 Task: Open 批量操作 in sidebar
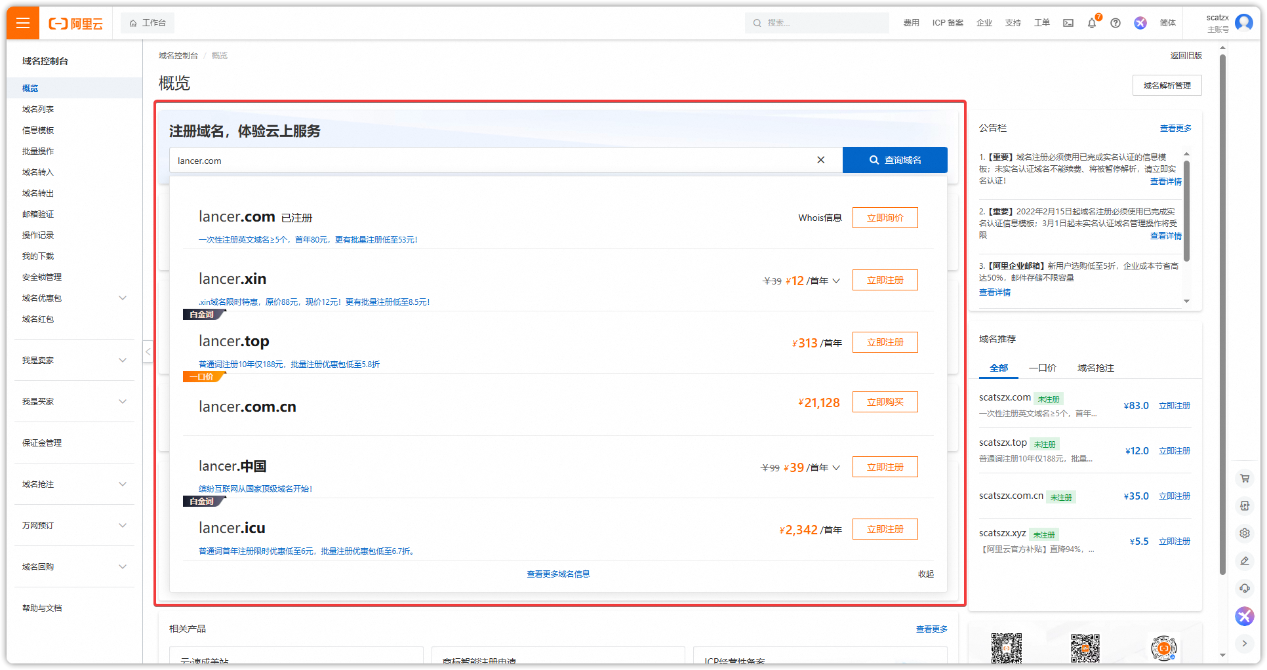[x=38, y=151]
